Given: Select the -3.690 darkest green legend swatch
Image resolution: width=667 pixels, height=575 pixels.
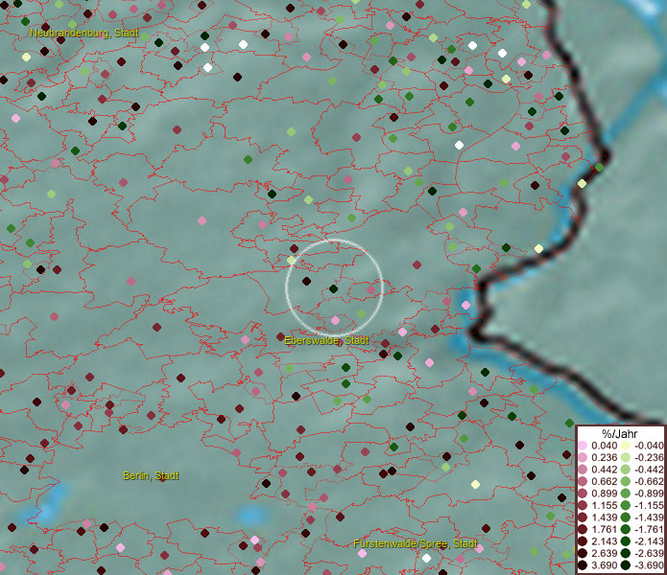Looking at the screenshot, I should 626,565.
